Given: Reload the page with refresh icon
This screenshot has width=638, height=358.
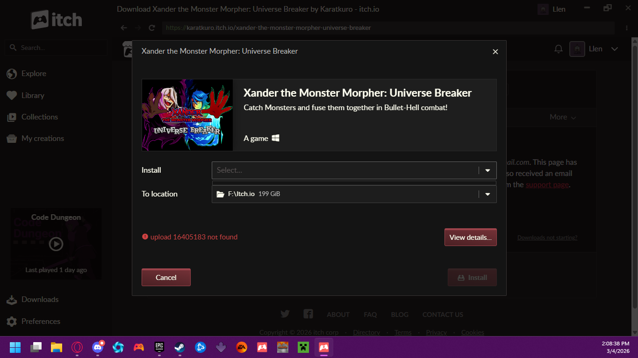Looking at the screenshot, I should pyautogui.click(x=151, y=28).
